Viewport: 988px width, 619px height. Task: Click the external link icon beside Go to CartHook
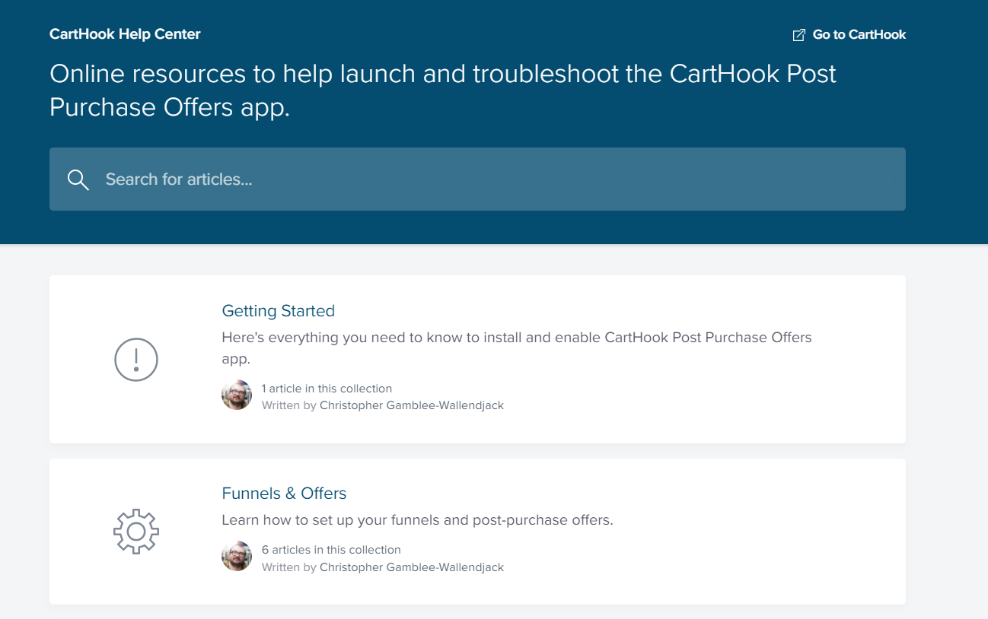click(798, 35)
